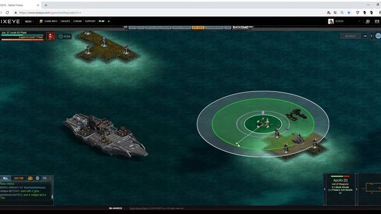Image resolution: width=381 pixels, height=214 pixels.
Task: Show the previous ship card with left arrow
Action: click(x=325, y=189)
